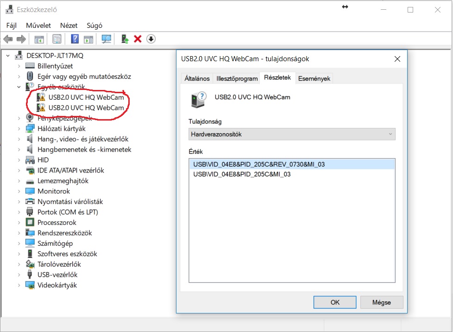Collapse the DESKTOP-JLT17MQ root node

[8, 56]
